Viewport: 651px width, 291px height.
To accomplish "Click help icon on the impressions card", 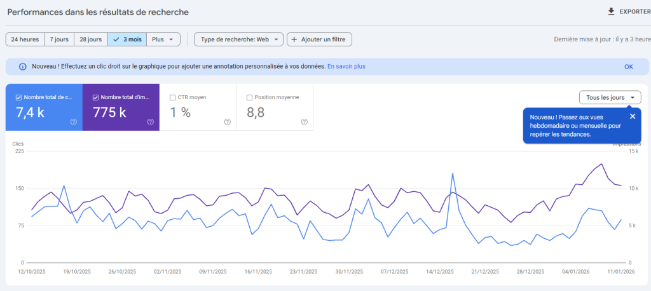I will (151, 122).
